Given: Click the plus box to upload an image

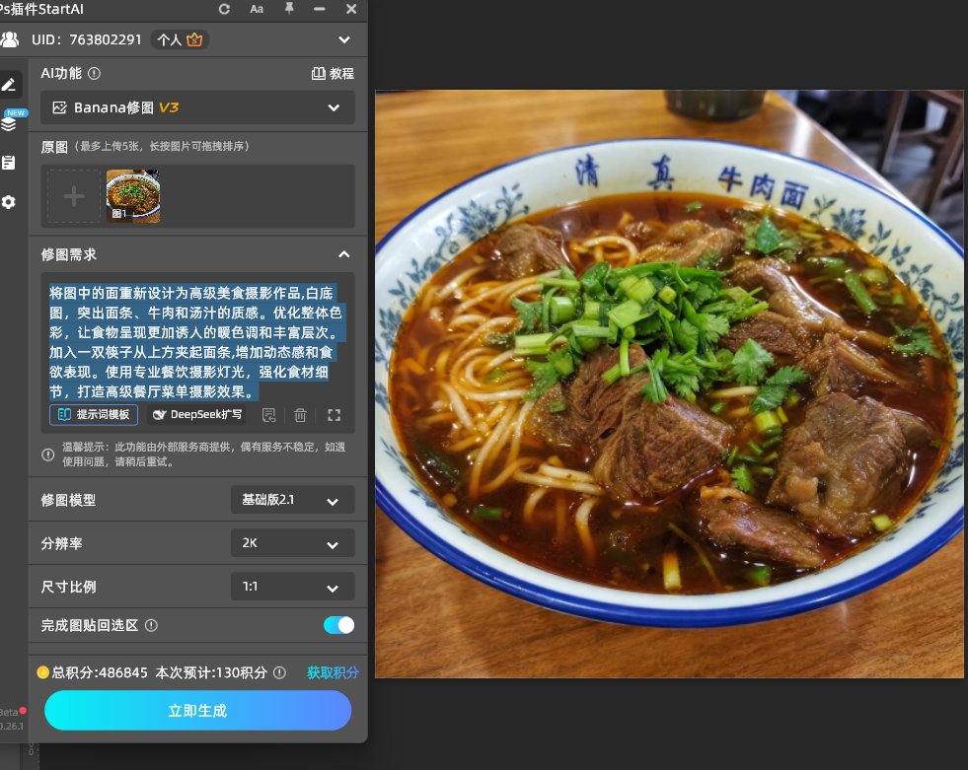Looking at the screenshot, I should (x=74, y=196).
